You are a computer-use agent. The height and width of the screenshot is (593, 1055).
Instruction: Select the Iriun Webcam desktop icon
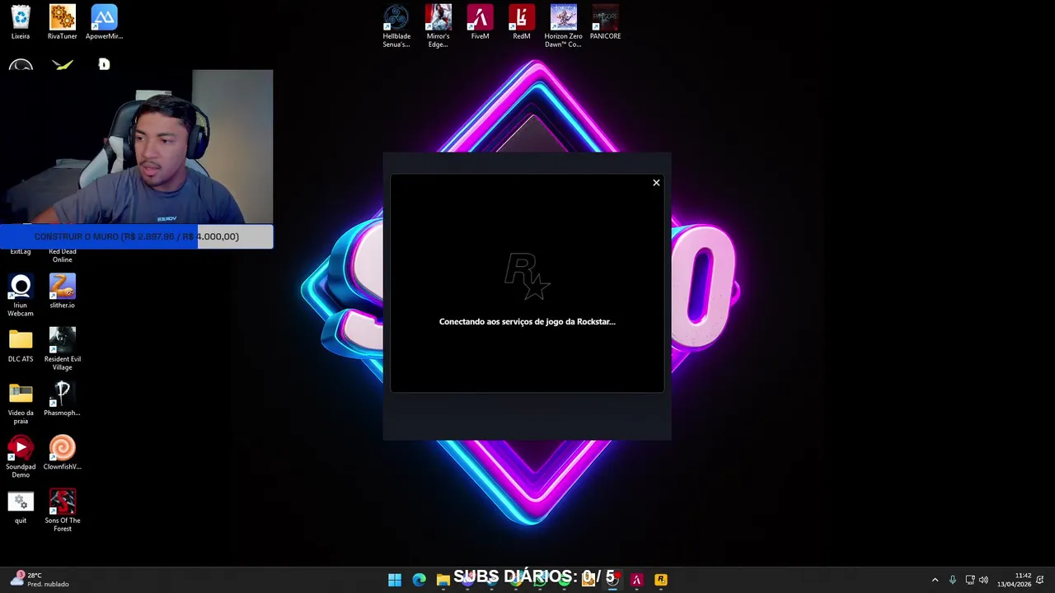tap(21, 296)
